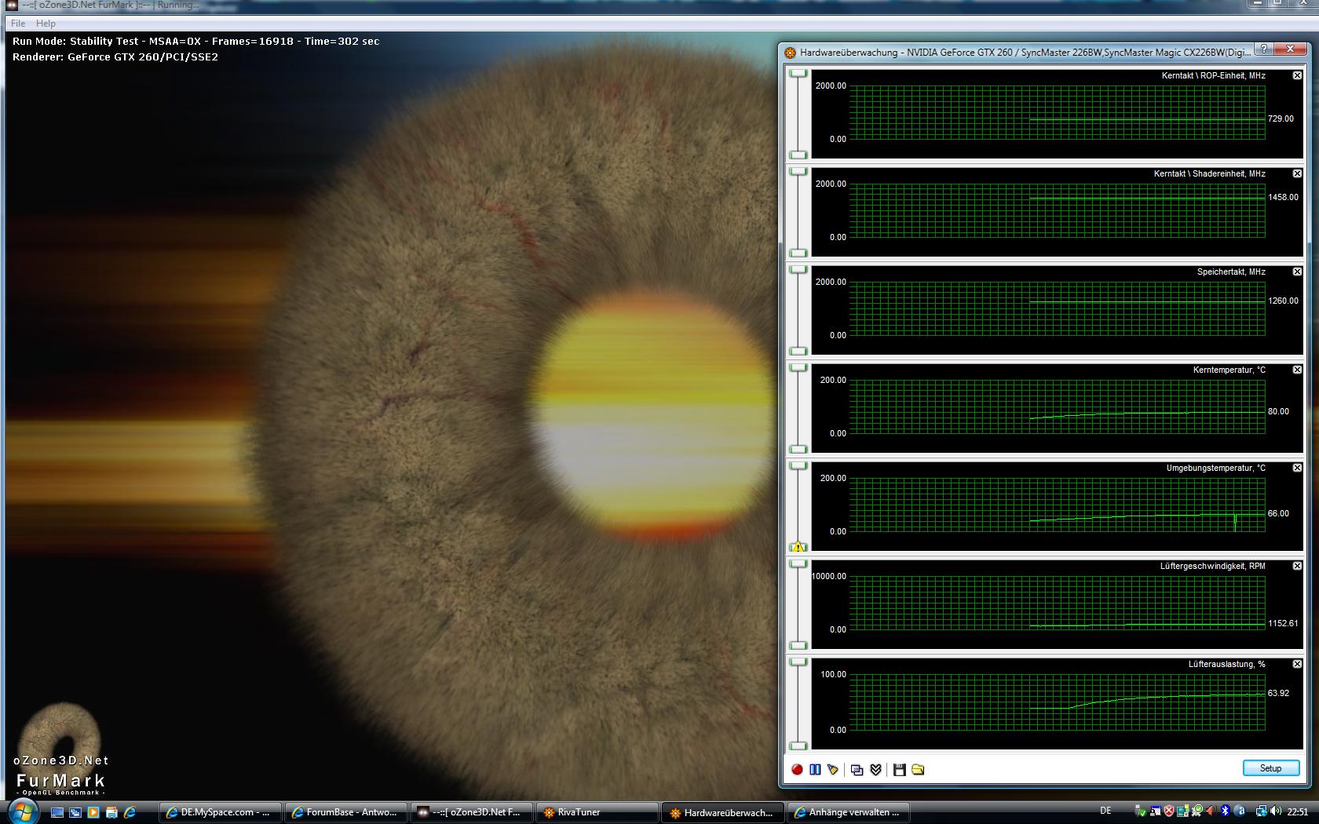
Task: Switch to Anhänge verwalten taskbar window
Action: (x=848, y=812)
